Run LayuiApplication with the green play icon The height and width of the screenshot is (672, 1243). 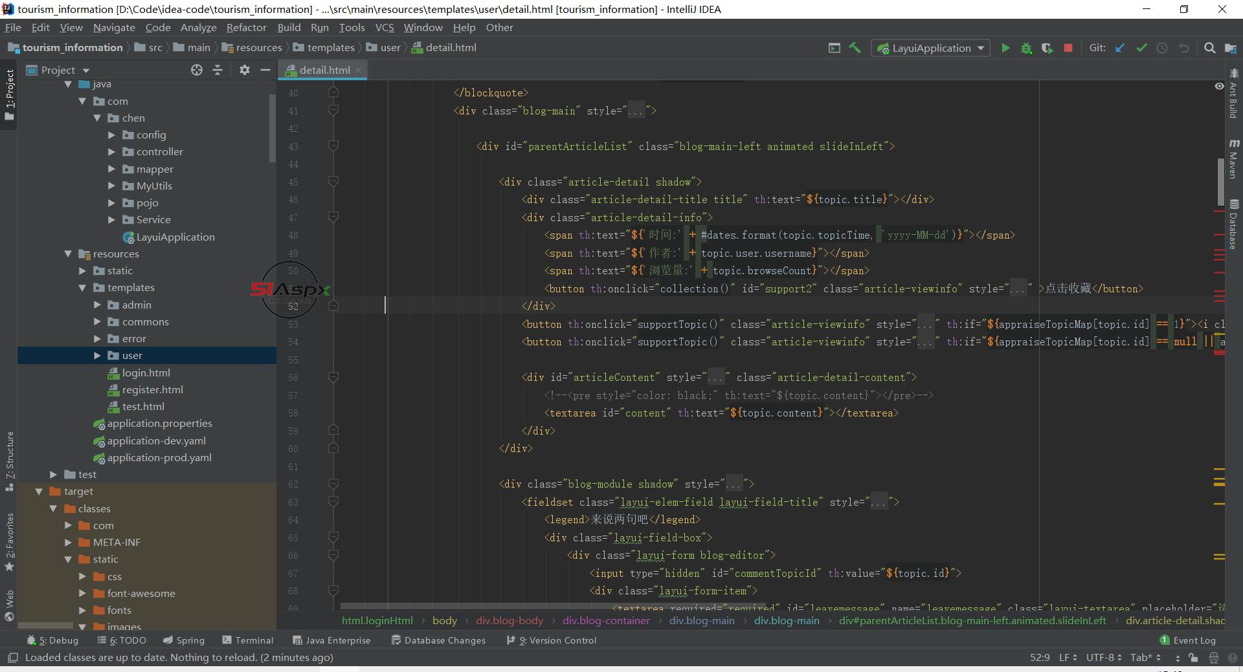coord(1005,48)
